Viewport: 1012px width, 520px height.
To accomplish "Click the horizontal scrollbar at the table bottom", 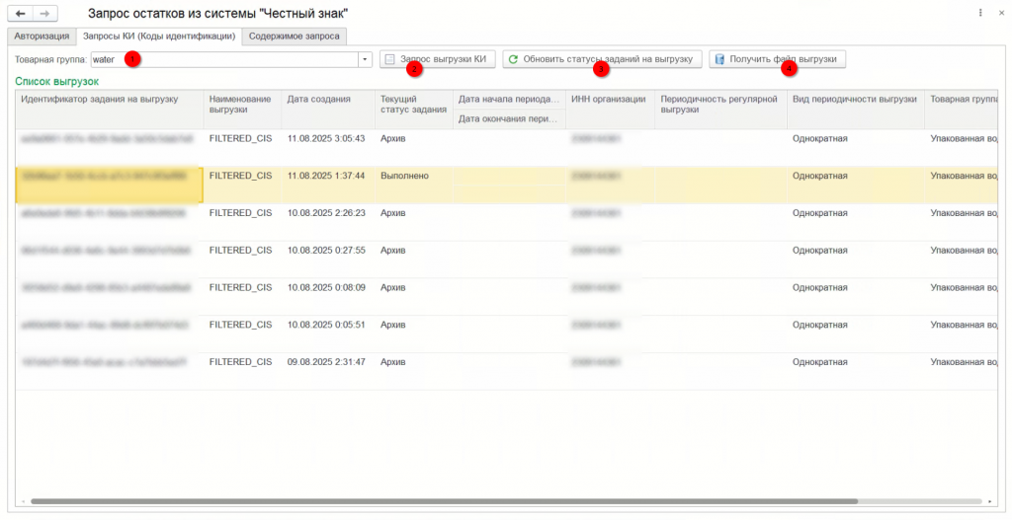I will [444, 500].
